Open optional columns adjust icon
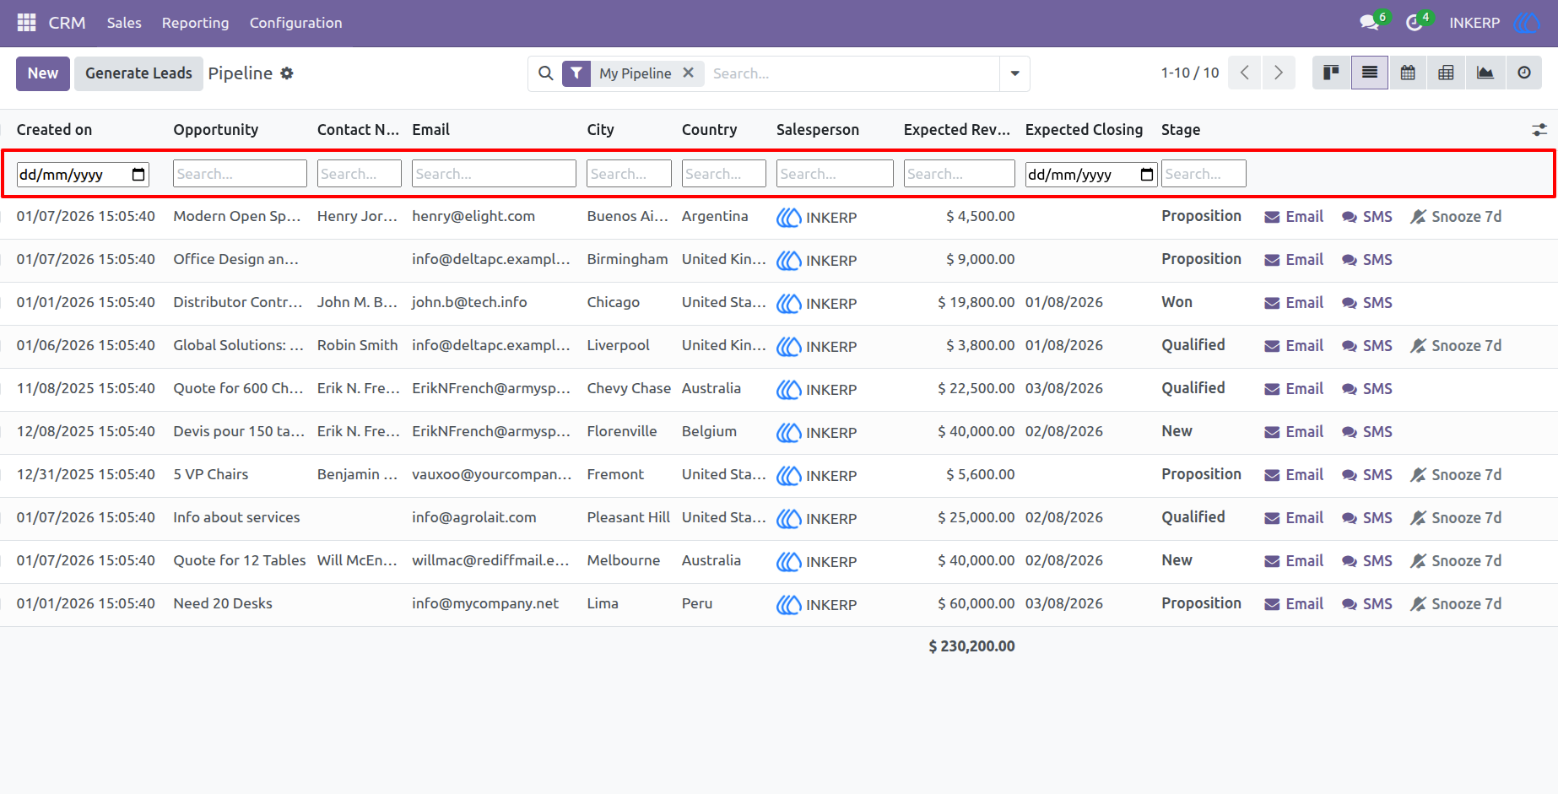The width and height of the screenshot is (1558, 794). [1539, 130]
